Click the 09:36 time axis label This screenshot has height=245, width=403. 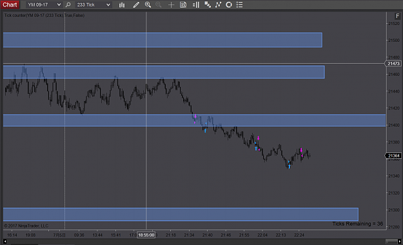click(79, 235)
